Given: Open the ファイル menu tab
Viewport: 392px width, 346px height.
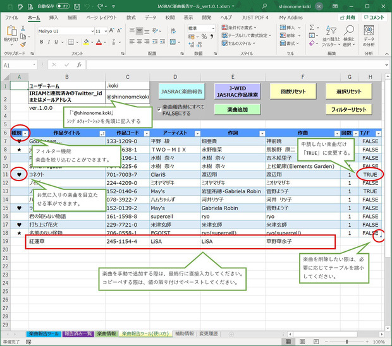Looking at the screenshot, I should click(11, 18).
